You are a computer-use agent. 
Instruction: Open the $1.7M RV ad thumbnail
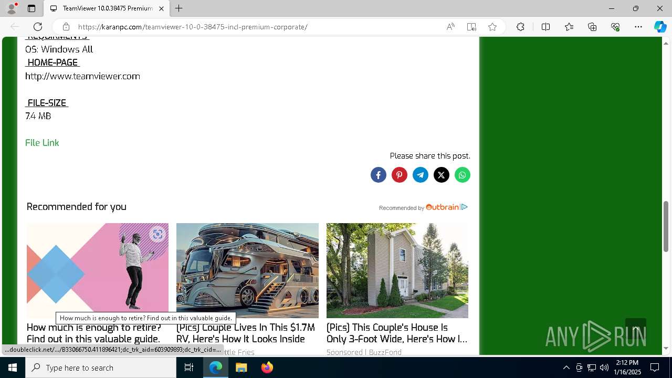(x=247, y=270)
